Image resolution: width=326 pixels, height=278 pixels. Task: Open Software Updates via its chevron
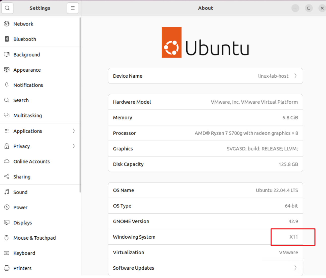click(295, 268)
